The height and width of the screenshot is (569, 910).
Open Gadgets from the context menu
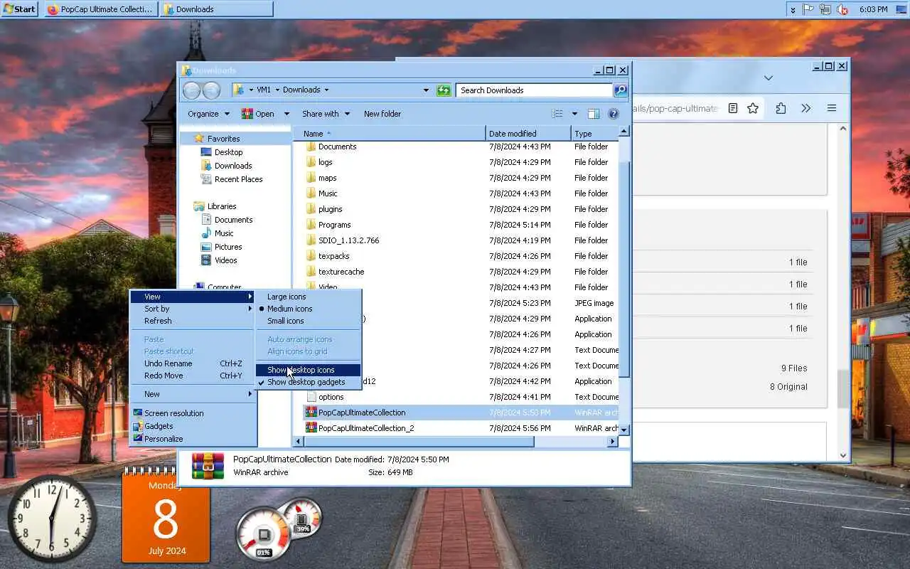(193, 426)
